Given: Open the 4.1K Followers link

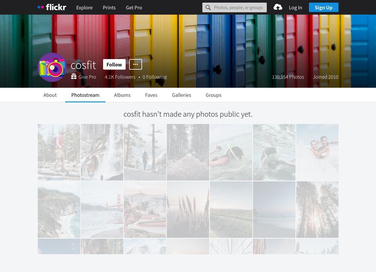Looking at the screenshot, I should pyautogui.click(x=120, y=77).
